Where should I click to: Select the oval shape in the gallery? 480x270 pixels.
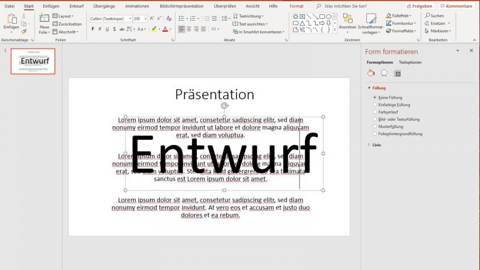click(x=329, y=16)
